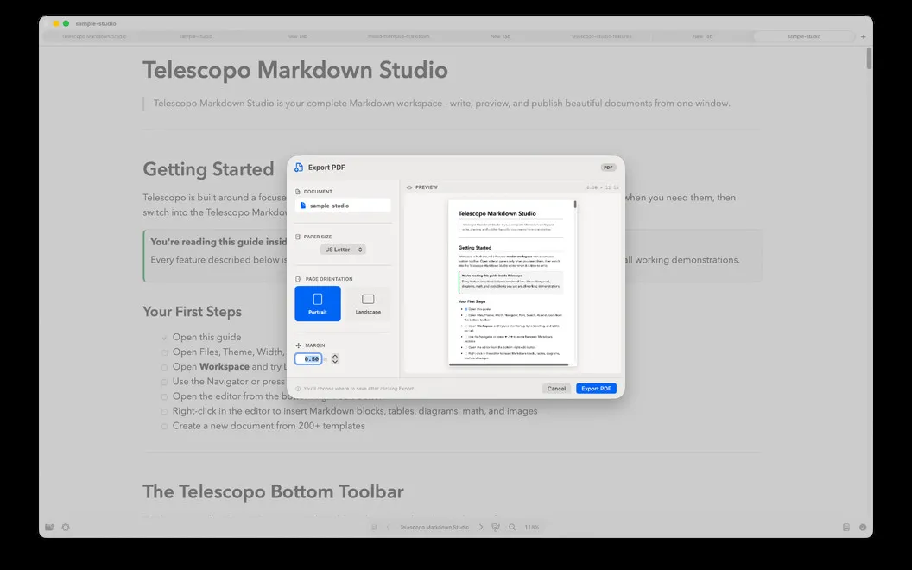912x570 pixels.
Task: Open search magnifier in bottom toolbar
Action: point(512,527)
